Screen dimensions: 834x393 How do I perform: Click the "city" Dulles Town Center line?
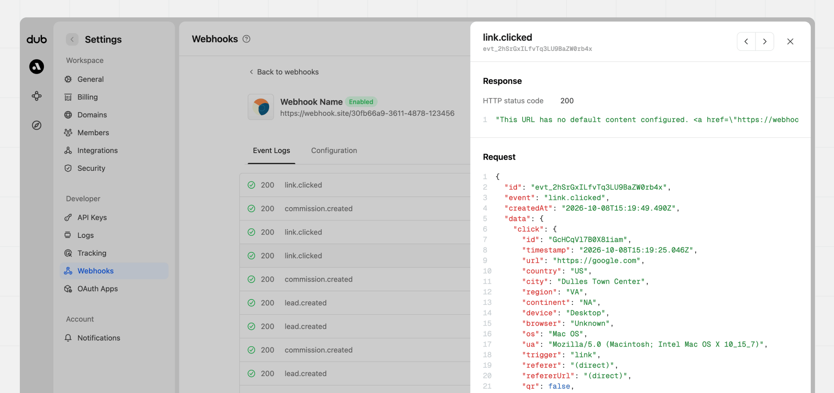585,281
